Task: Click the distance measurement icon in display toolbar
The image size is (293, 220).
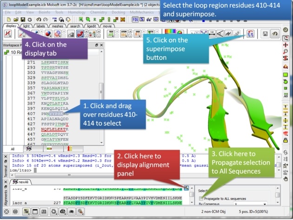Action: point(212,34)
